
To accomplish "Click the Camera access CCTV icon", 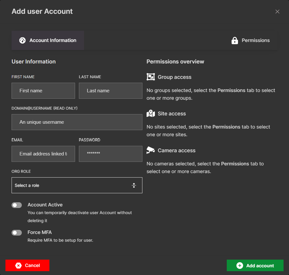I will (x=150, y=150).
